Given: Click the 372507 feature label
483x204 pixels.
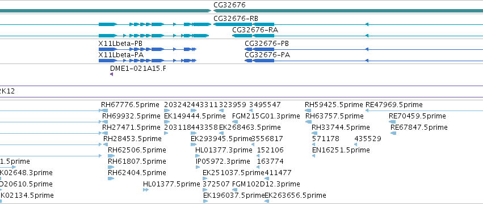Looking at the screenshot, I should [x=216, y=184].
